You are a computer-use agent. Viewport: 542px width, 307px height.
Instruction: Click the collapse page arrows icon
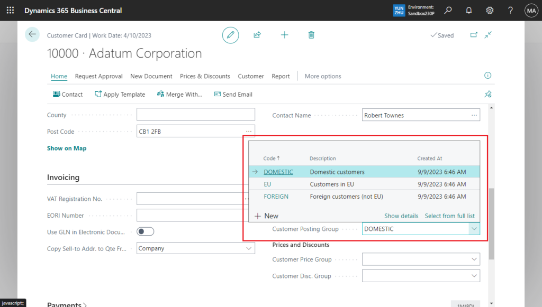pyautogui.click(x=487, y=35)
